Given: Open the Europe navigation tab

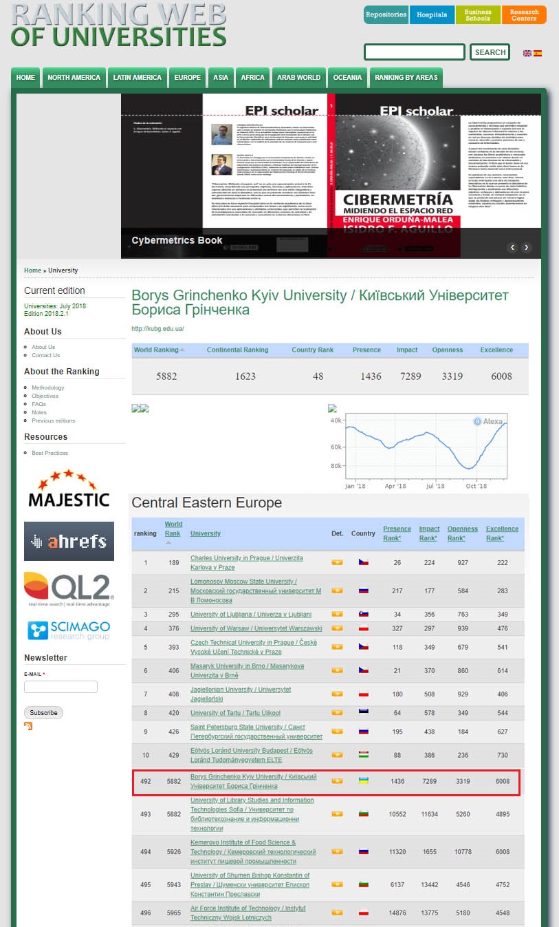Looking at the screenshot, I should tap(187, 78).
